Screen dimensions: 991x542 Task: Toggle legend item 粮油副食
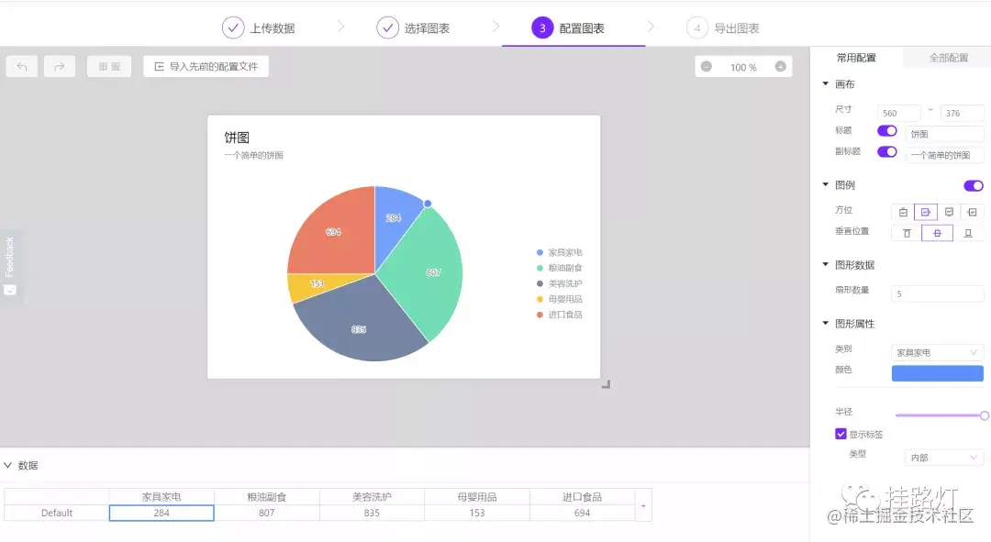pos(560,268)
